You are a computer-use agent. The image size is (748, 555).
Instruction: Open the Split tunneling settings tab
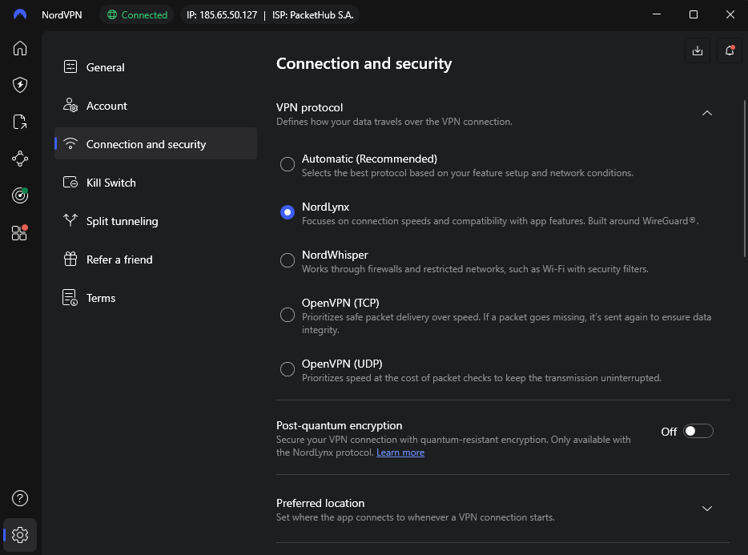pyautogui.click(x=155, y=221)
